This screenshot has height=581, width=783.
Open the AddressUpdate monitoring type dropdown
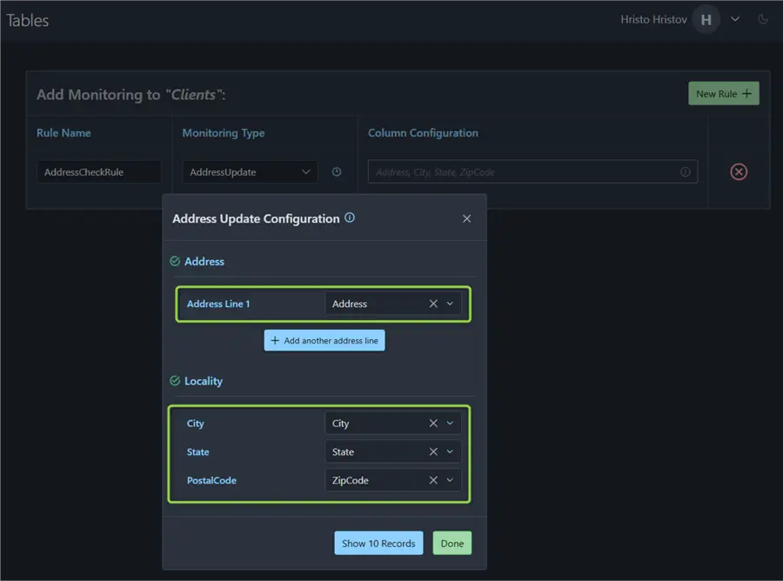coord(250,172)
